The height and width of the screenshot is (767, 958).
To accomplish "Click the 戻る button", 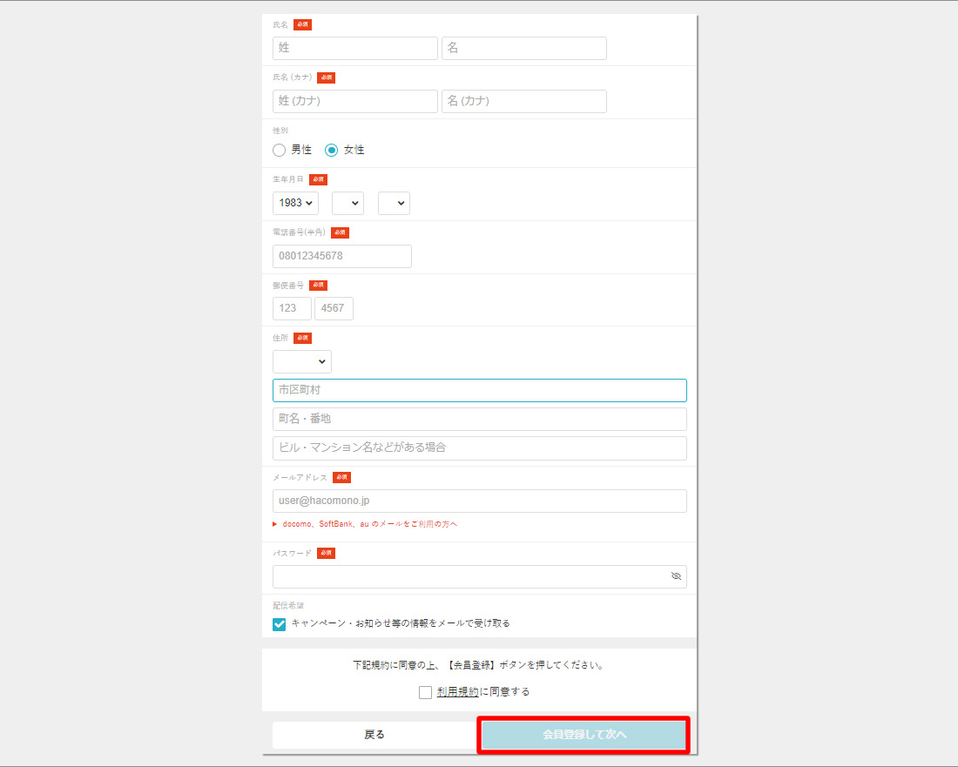I will [374, 735].
